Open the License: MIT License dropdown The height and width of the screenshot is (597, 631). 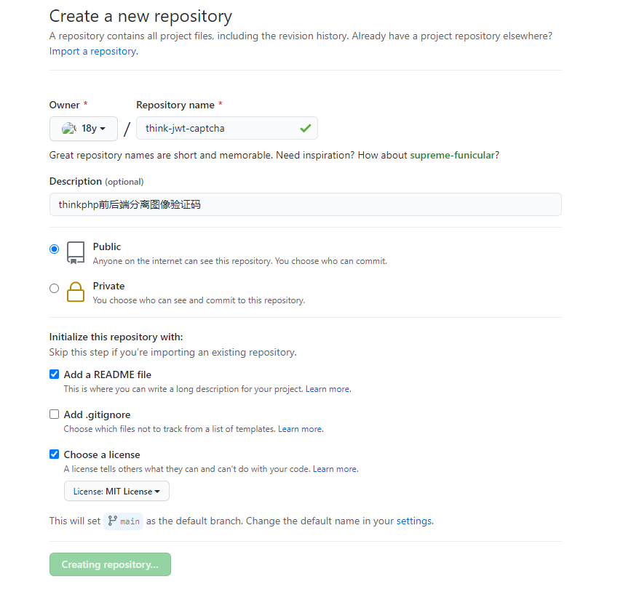(116, 492)
